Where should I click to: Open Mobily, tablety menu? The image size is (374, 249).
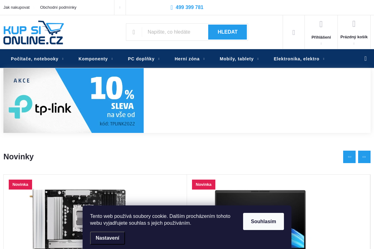[237, 59]
